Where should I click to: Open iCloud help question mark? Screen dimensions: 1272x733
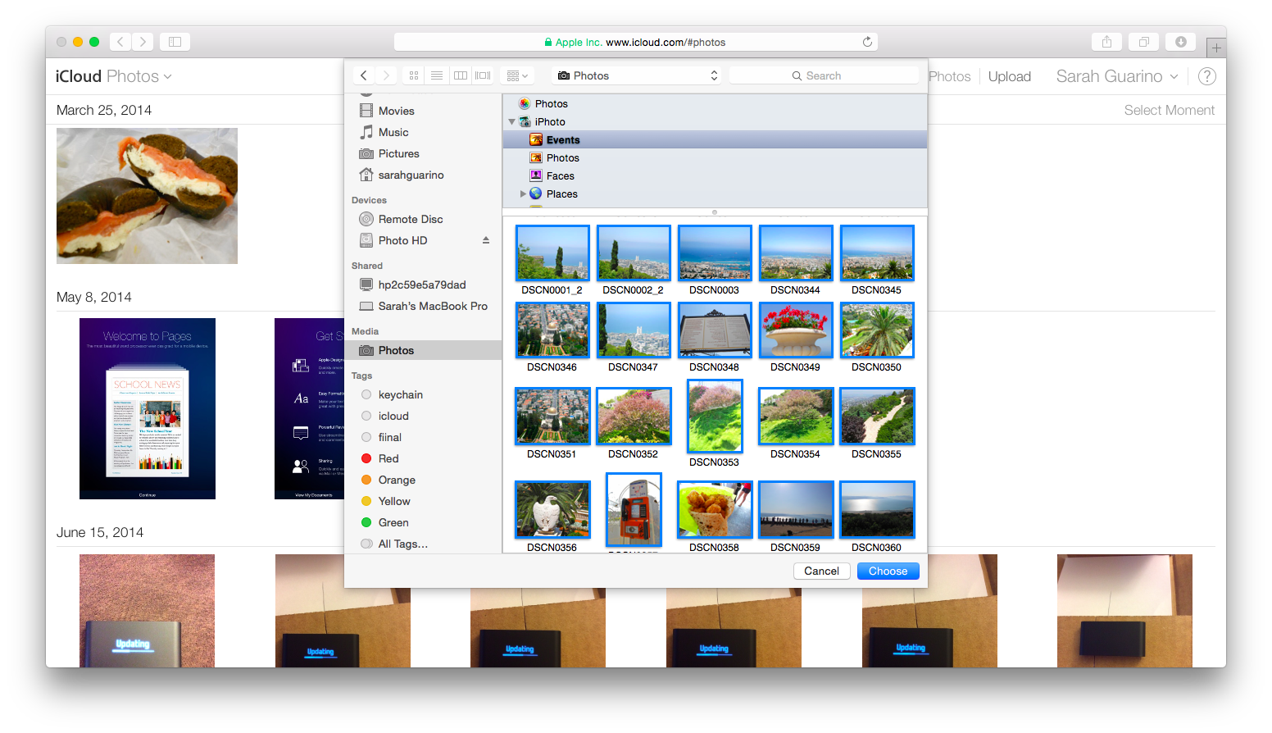tap(1206, 76)
